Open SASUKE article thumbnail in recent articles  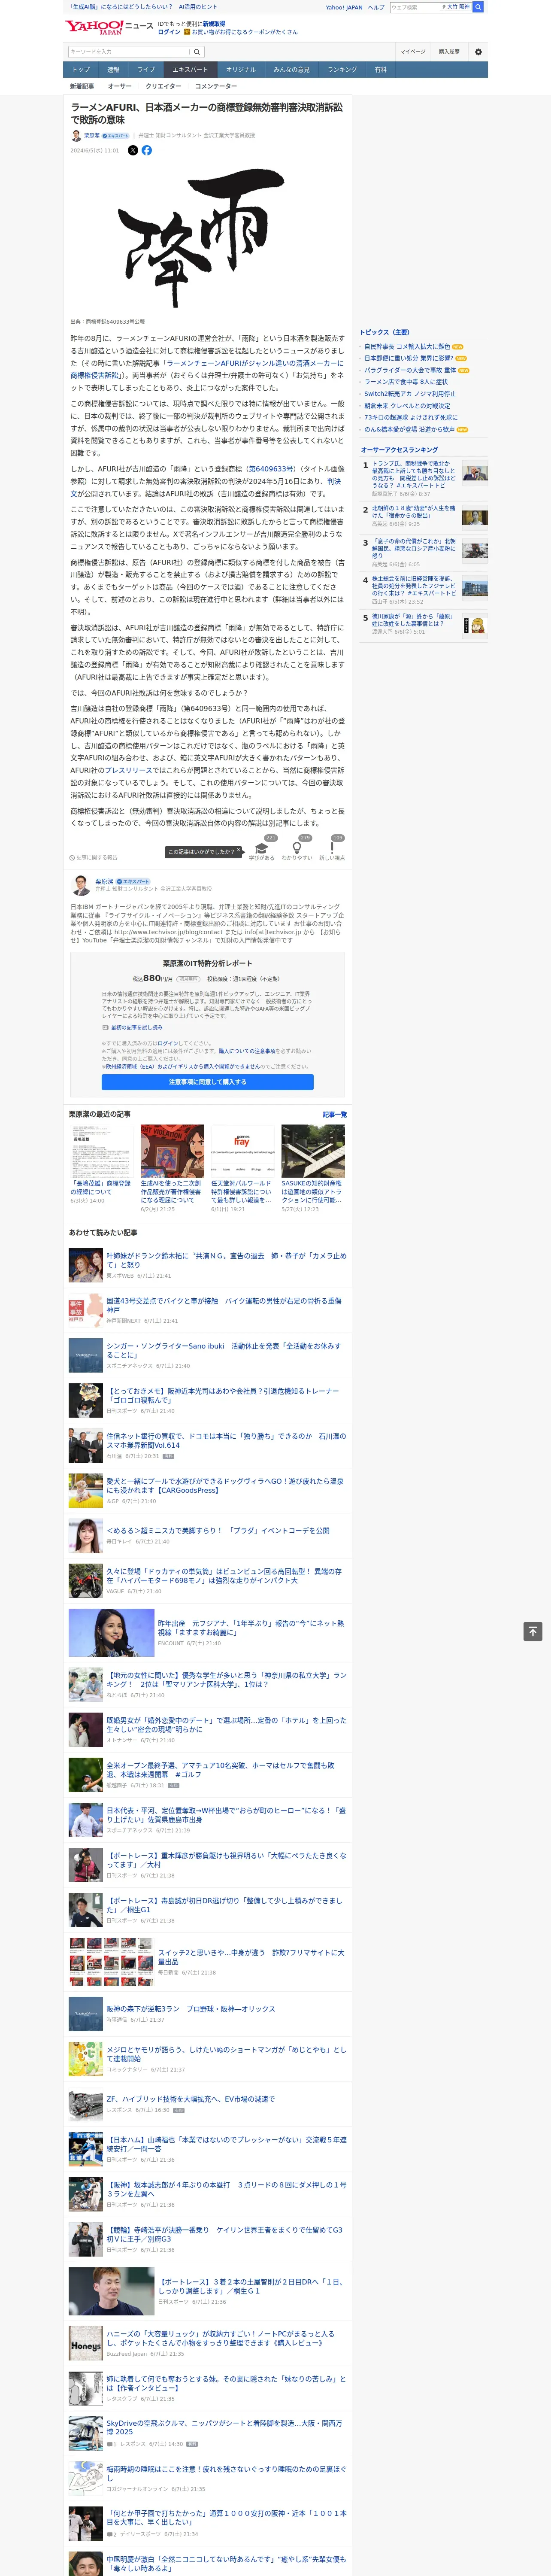313,1151
